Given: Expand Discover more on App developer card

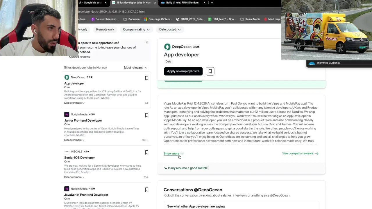Looking at the screenshot, I should (x=74, y=103).
